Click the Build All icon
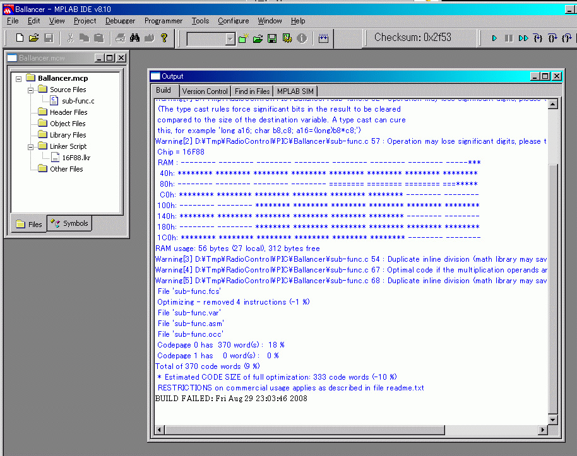Screen dimensions: 577x456 point(323,38)
